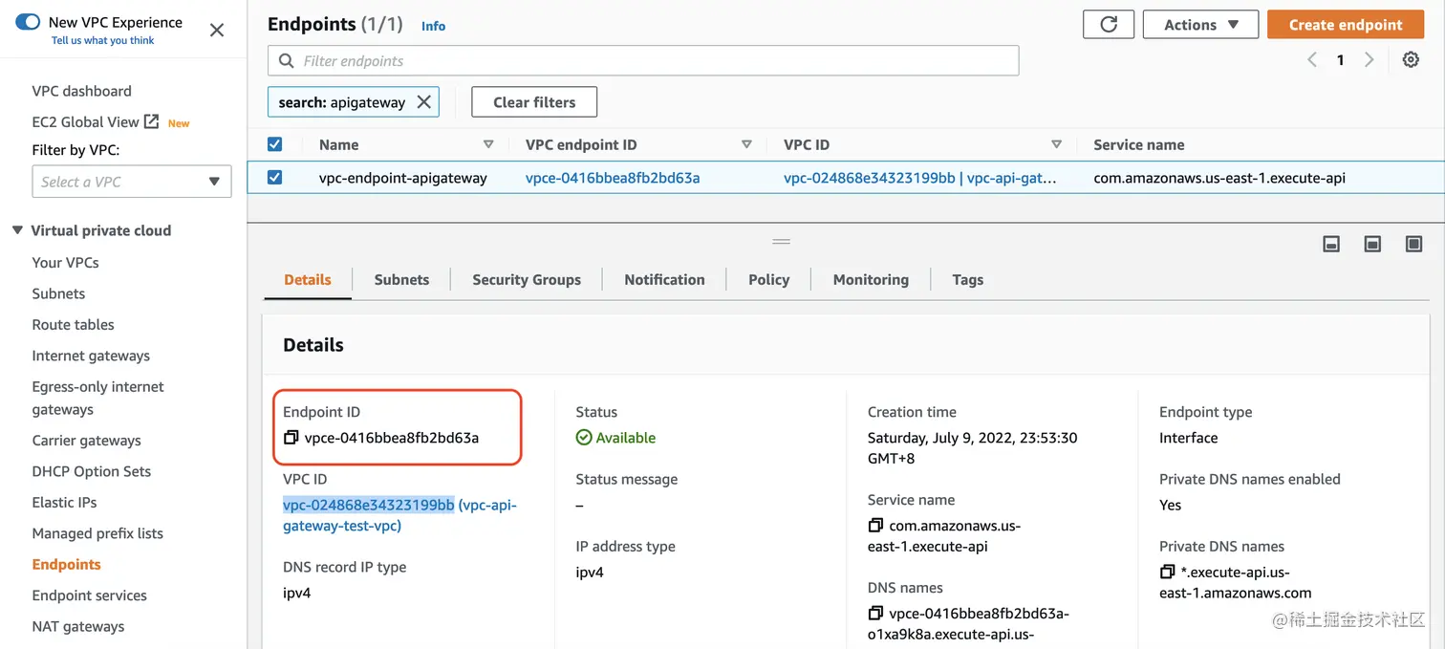The height and width of the screenshot is (649, 1445).
Task: Open Egress-only internet gateways page
Action: (x=97, y=398)
